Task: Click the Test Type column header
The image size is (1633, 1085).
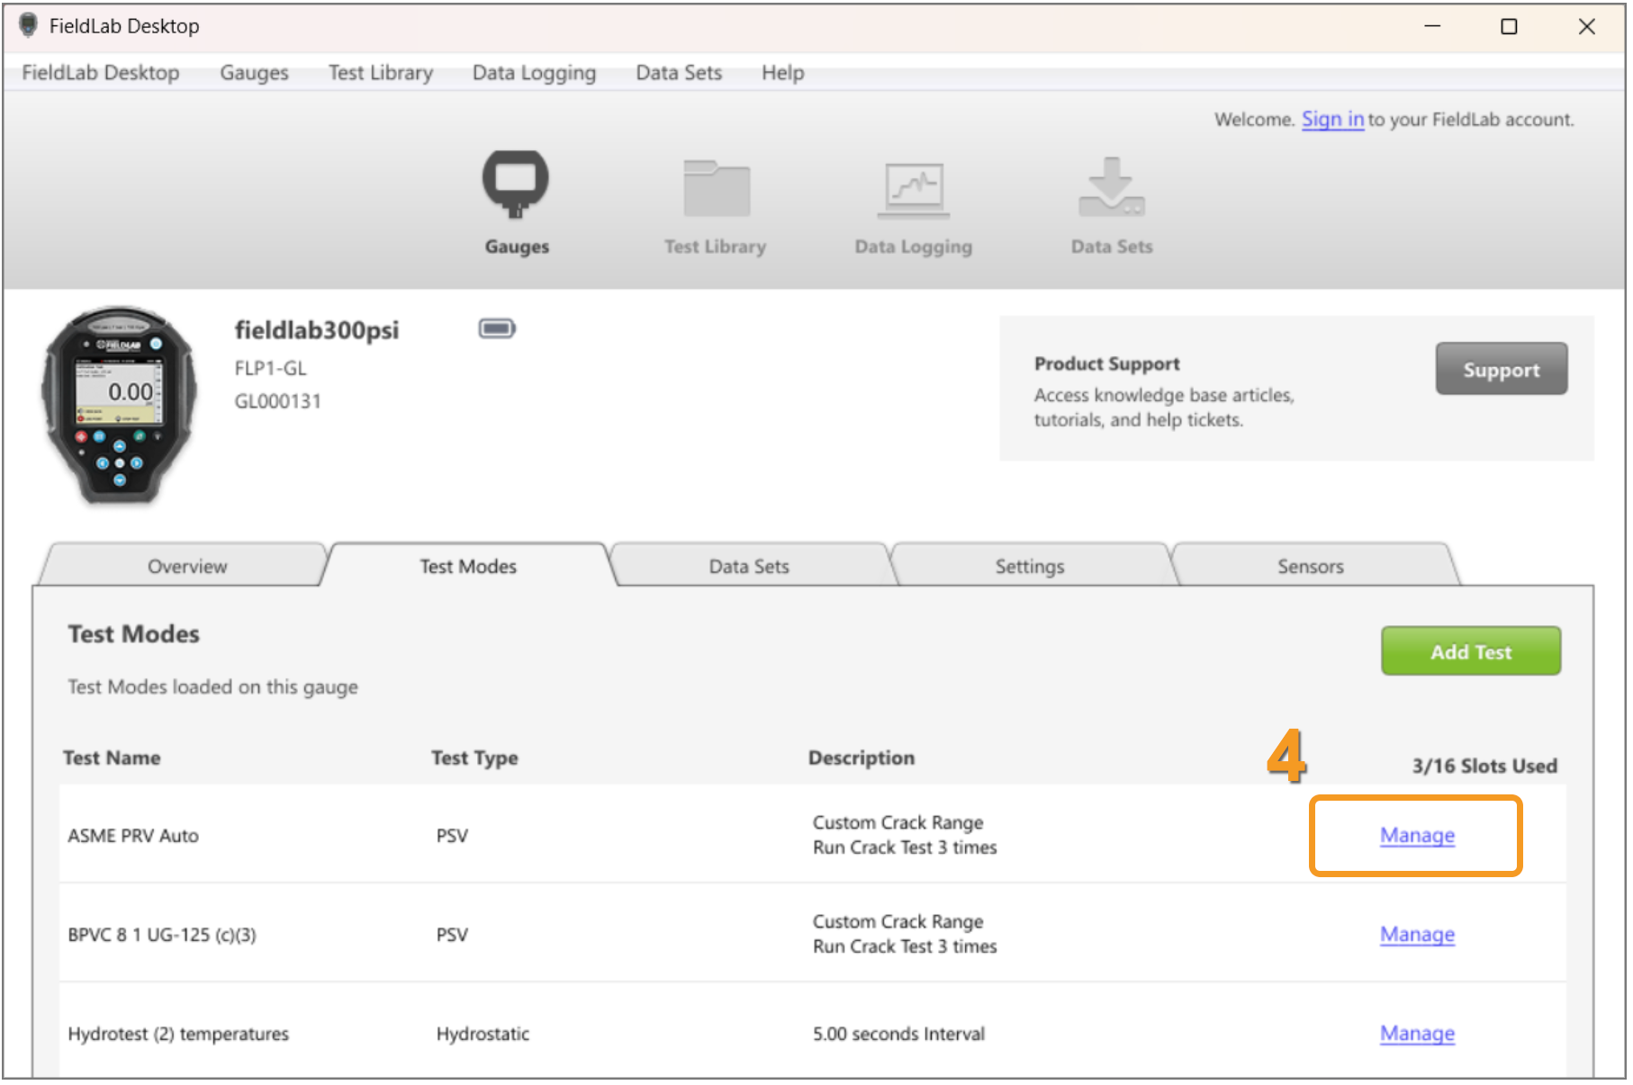Action: tap(474, 758)
